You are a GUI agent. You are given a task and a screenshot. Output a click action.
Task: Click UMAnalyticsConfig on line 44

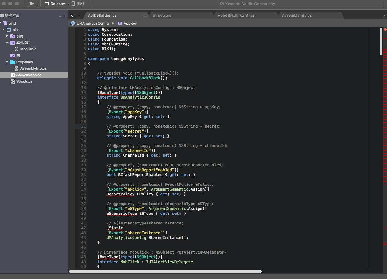[126, 238]
